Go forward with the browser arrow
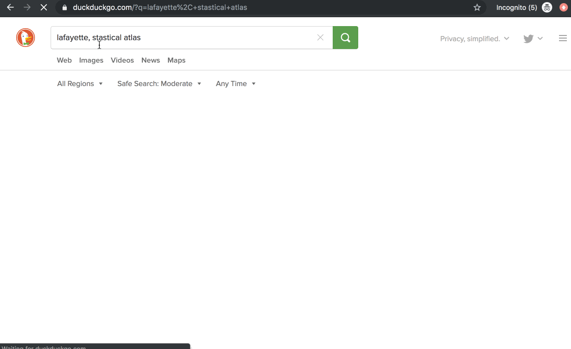Image resolution: width=571 pixels, height=349 pixels. (27, 7)
